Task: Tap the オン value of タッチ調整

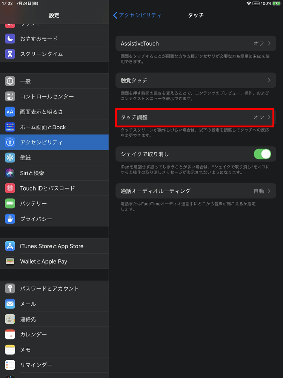Action: [259, 118]
